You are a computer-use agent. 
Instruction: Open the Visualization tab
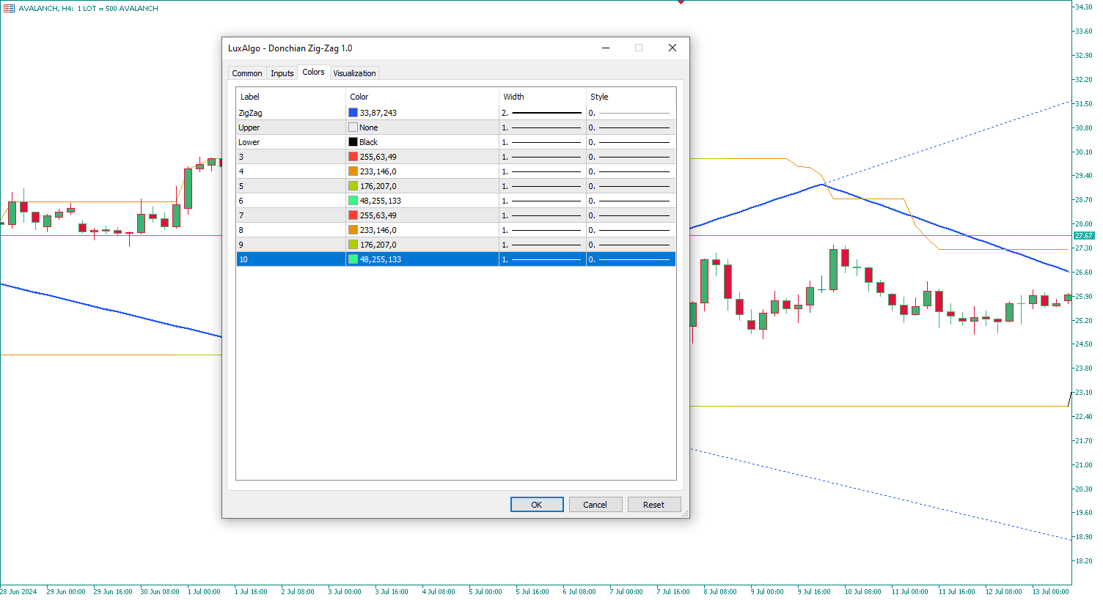pyautogui.click(x=354, y=73)
